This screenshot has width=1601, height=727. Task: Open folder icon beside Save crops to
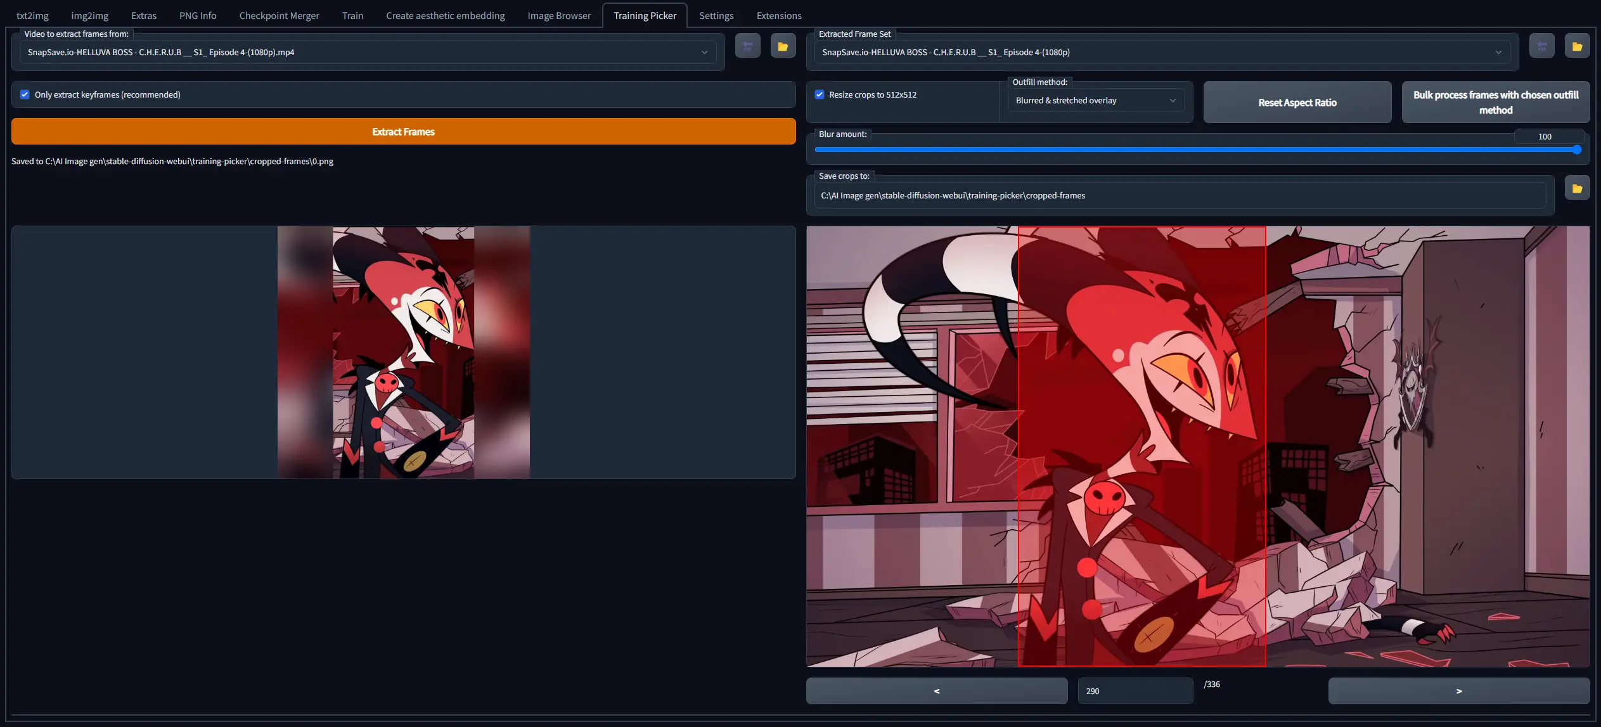(x=1577, y=188)
